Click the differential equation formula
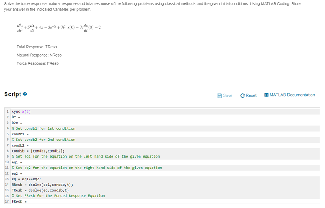The height and width of the screenshot is (208, 325). tap(59, 28)
